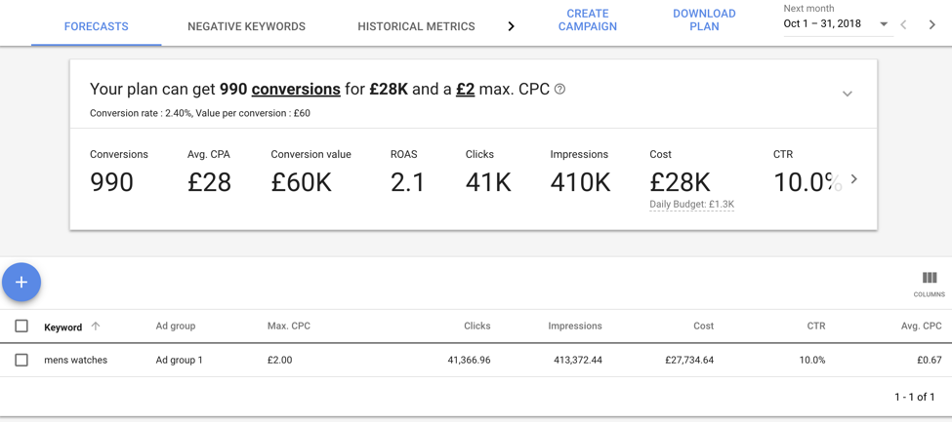Image resolution: width=952 pixels, height=422 pixels.
Task: Open the Historical Metrics tab
Action: pos(416,26)
